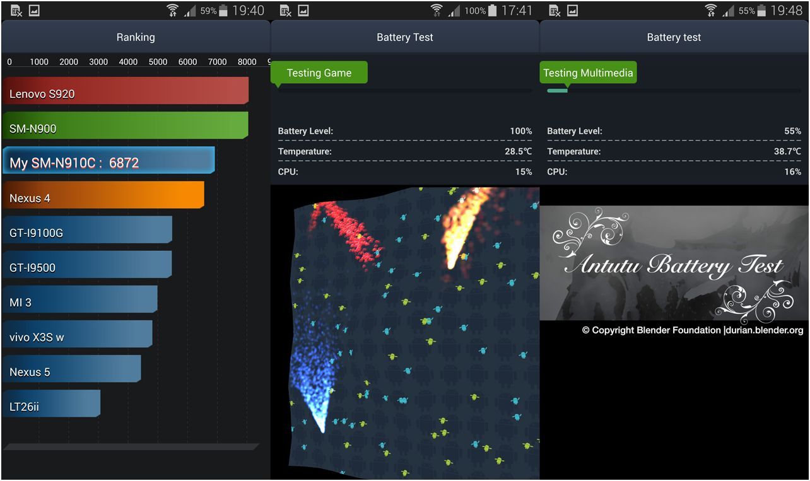
Task: Tap the Battery Test header above Testing Game
Action: tap(404, 37)
